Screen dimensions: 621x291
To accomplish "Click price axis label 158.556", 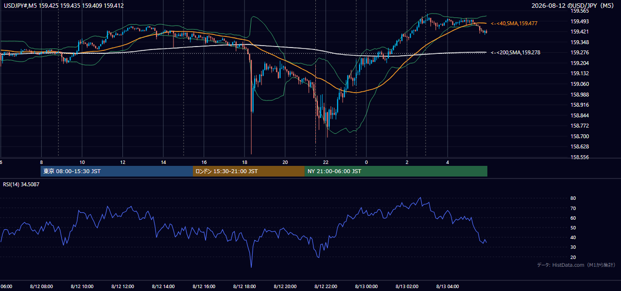I will point(579,157).
